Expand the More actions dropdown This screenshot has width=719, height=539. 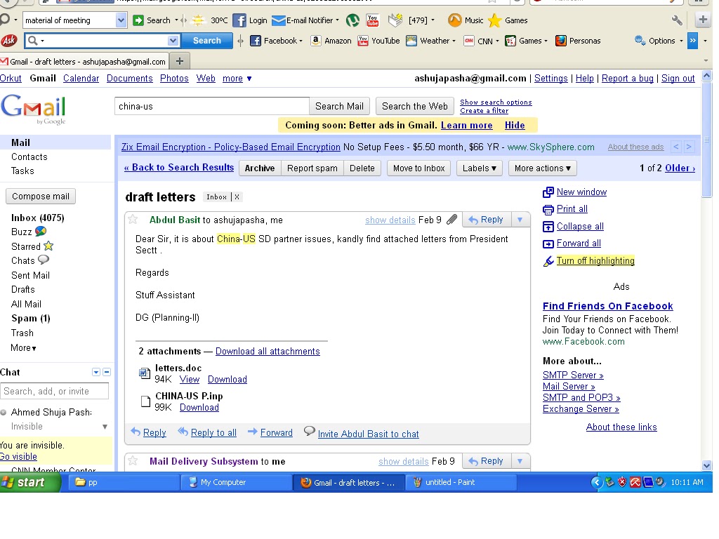pyautogui.click(x=542, y=168)
